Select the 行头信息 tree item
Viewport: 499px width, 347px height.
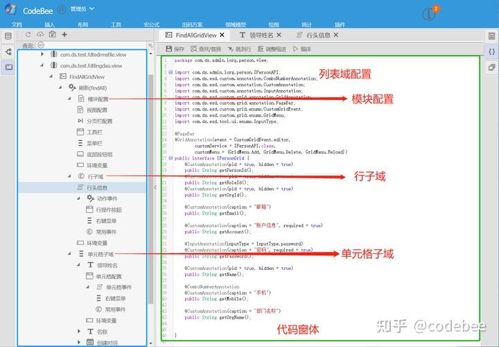pyautogui.click(x=82, y=187)
